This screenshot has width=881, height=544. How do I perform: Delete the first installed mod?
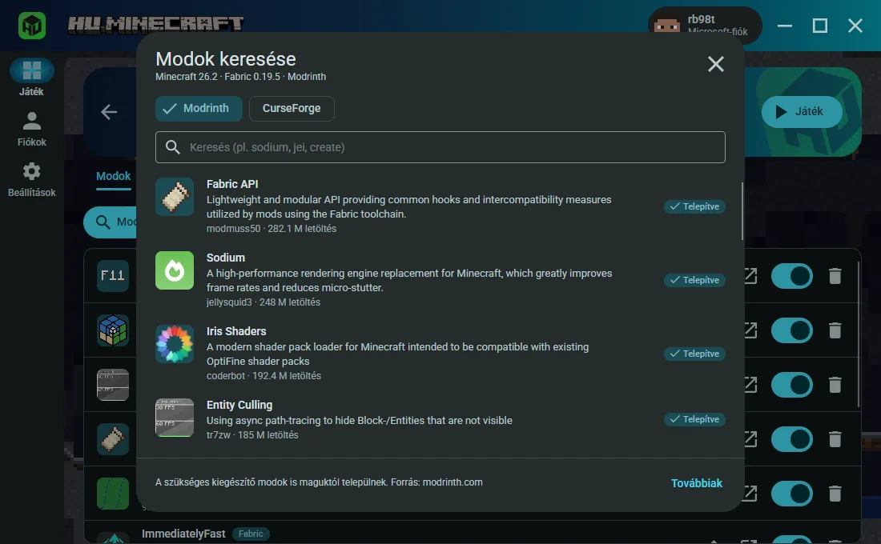(835, 276)
